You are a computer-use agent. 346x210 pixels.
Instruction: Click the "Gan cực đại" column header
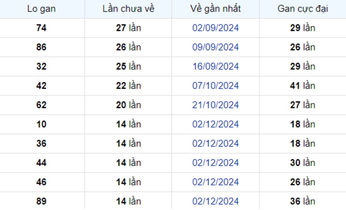click(x=302, y=9)
